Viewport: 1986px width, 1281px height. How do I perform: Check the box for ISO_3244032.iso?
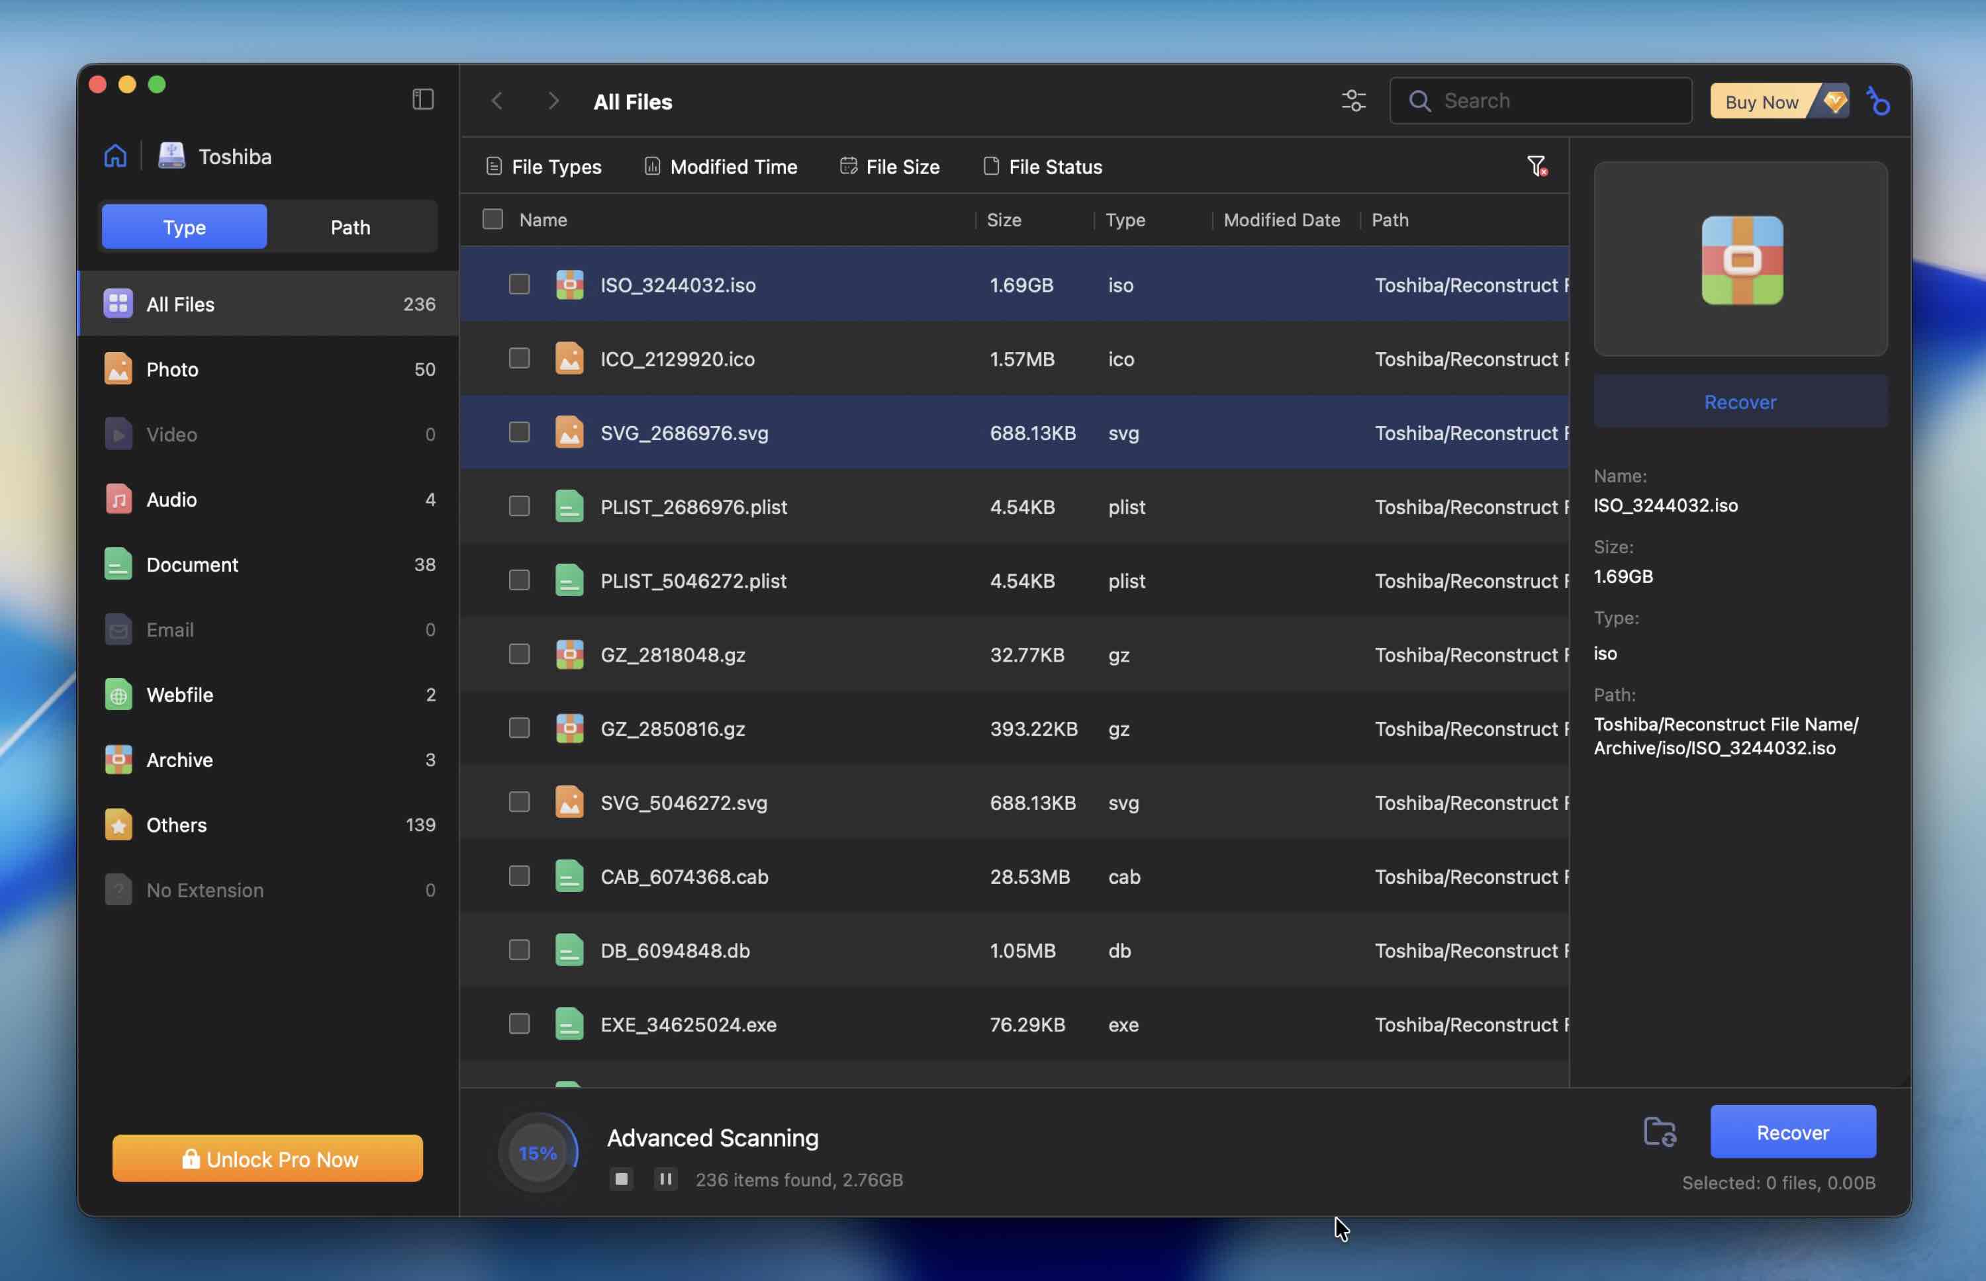[x=519, y=285]
